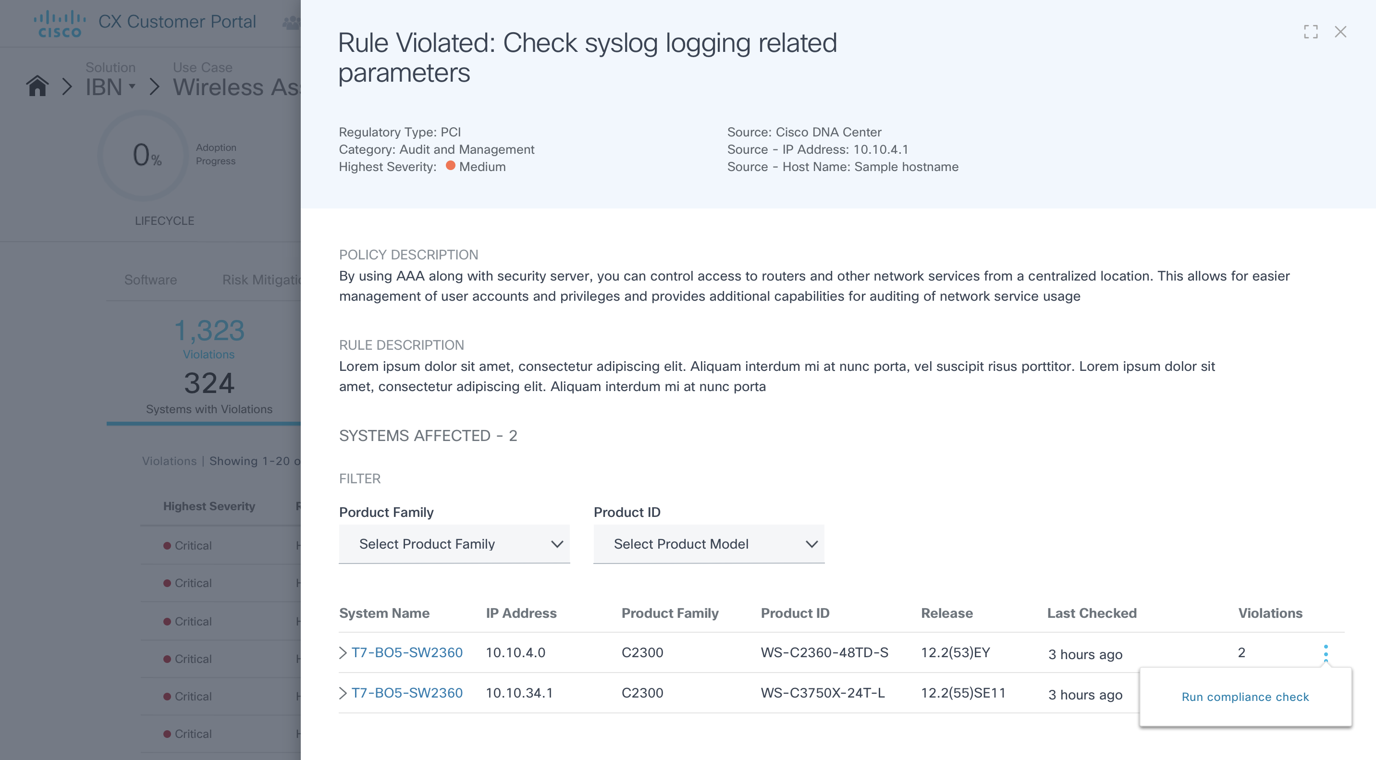Open T7-BO5-SW2360 link with IP 10.10.34.1
1376x760 pixels.
(407, 693)
